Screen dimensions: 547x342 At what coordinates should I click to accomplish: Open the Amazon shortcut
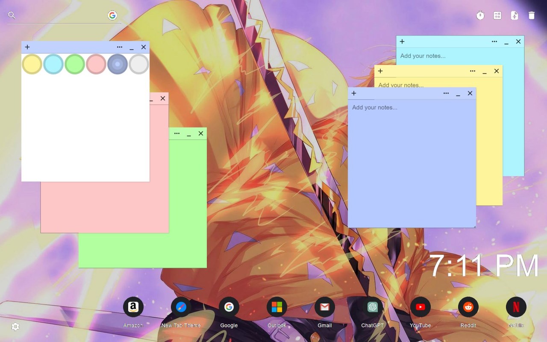133,307
